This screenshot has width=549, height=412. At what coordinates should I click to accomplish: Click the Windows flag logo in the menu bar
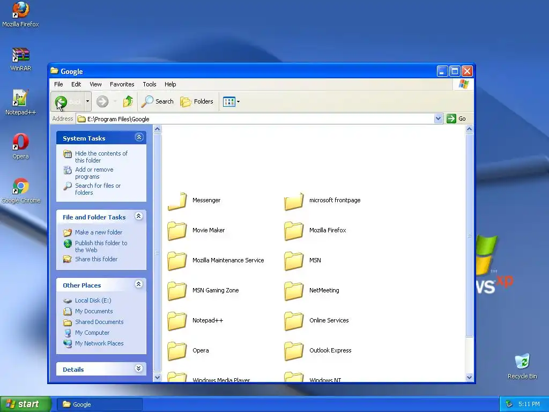click(x=464, y=84)
